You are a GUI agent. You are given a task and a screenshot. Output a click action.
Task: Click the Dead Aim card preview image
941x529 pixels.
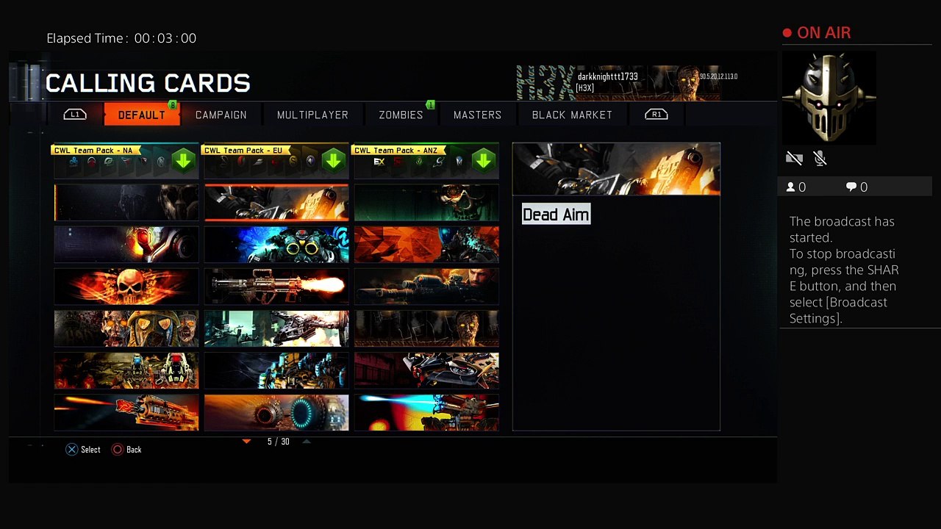616,169
